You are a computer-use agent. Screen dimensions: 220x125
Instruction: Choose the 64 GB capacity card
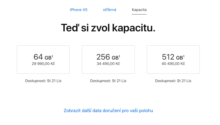point(43,60)
